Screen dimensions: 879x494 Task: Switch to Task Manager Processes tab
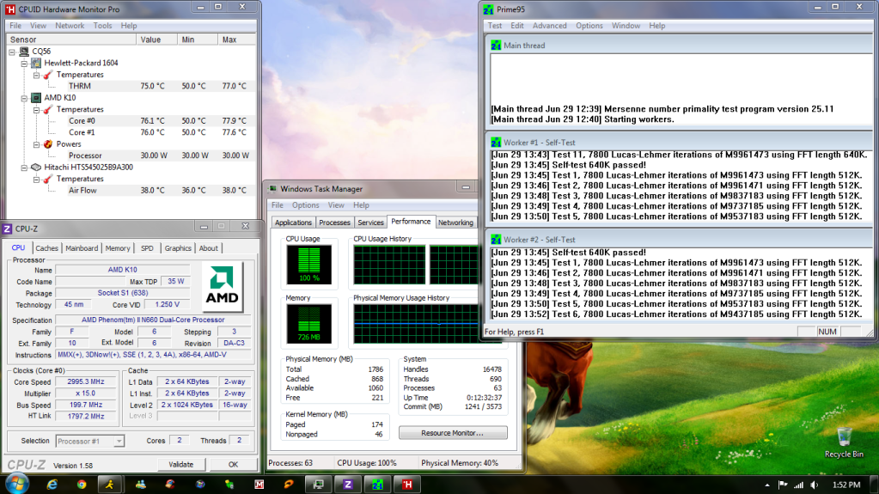[x=334, y=223]
